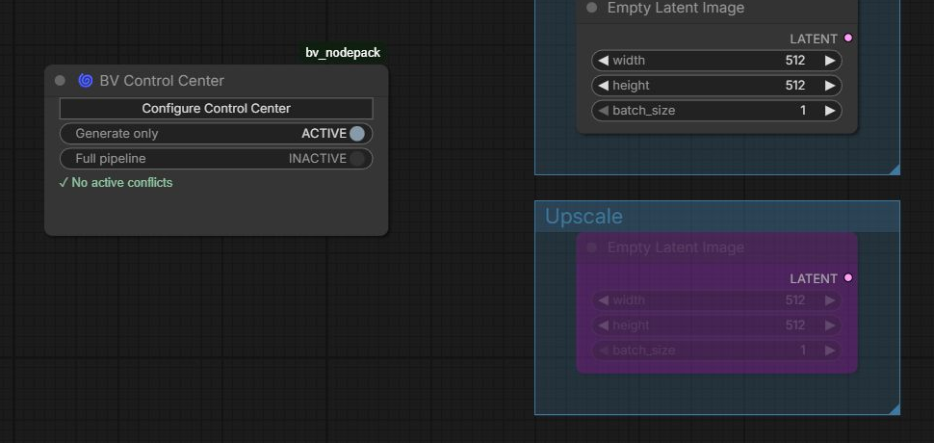Viewport: 934px width, 443px height.
Task: Click the purple Empty Latent Image title in Upscale
Action: pyautogui.click(x=676, y=248)
